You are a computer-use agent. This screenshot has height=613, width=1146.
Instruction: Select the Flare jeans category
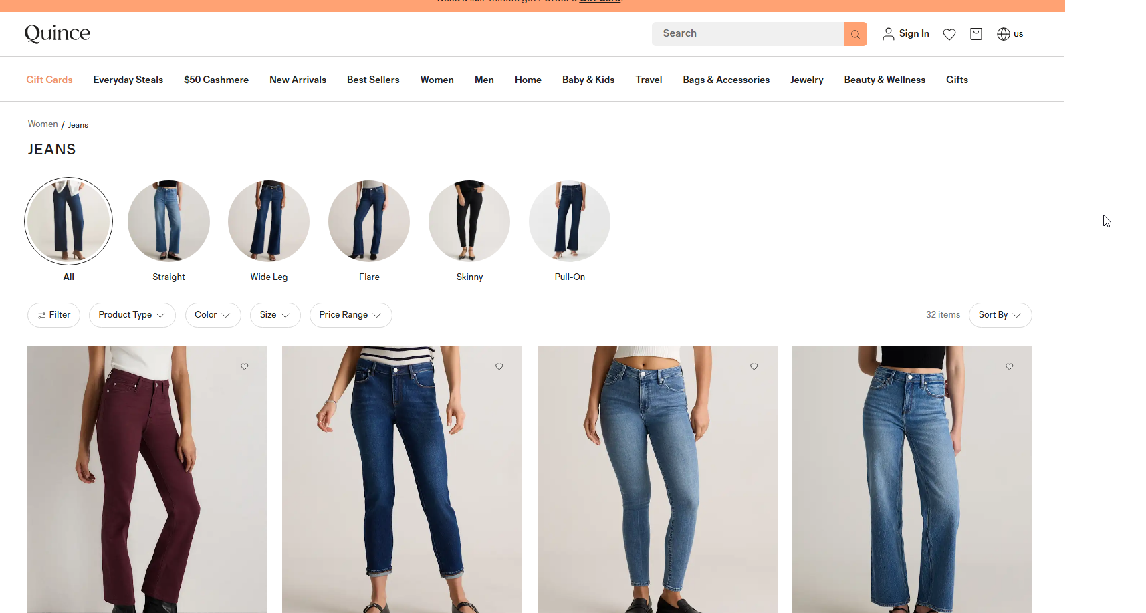pyautogui.click(x=369, y=221)
